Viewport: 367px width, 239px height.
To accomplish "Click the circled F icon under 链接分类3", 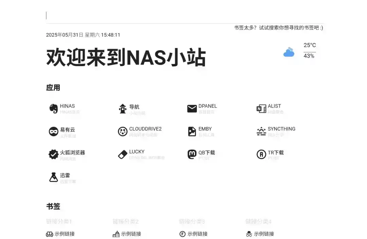I will tap(182, 234).
